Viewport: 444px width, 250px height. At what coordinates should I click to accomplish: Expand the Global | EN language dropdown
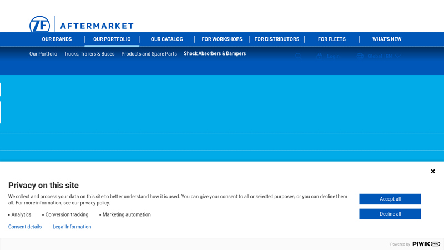coord(398,56)
